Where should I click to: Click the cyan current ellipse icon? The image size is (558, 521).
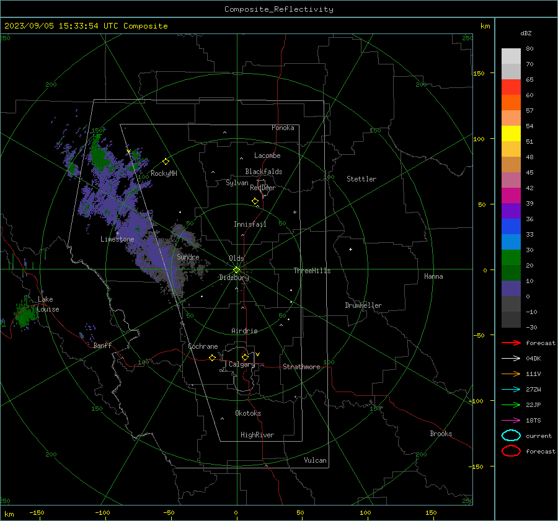click(x=511, y=436)
